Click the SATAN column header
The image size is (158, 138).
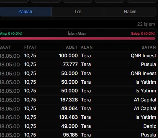coord(149,47)
